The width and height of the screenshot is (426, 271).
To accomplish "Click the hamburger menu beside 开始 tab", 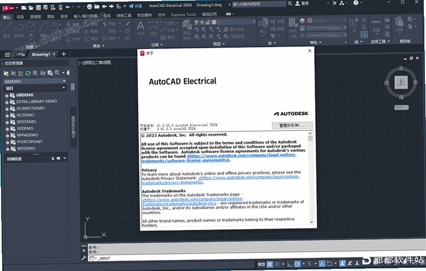I will coord(7,55).
